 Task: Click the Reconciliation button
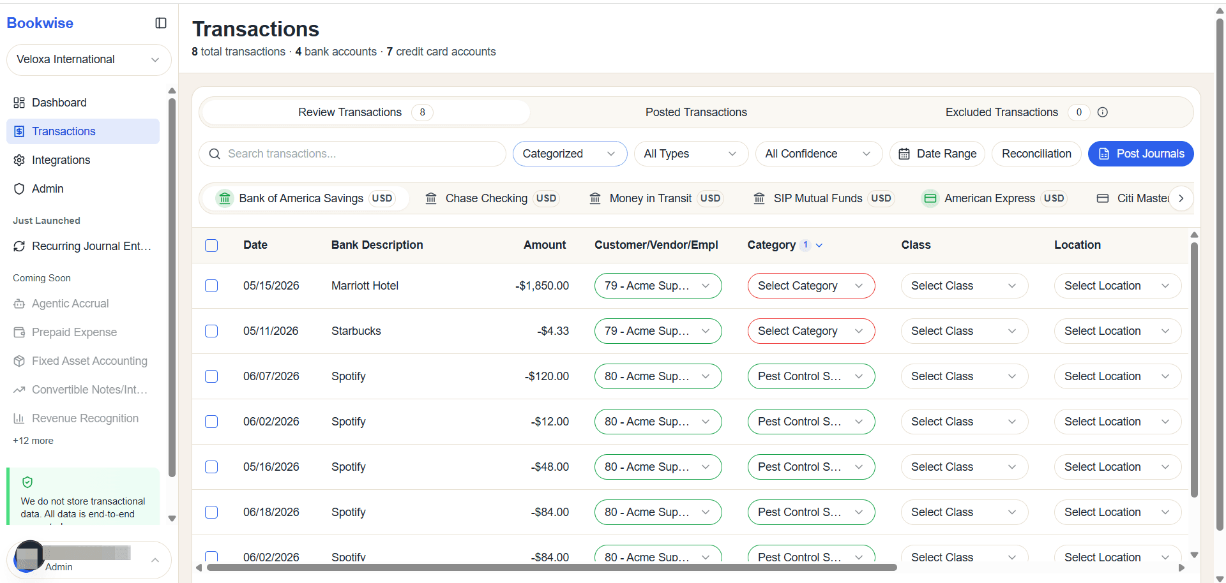(x=1036, y=154)
